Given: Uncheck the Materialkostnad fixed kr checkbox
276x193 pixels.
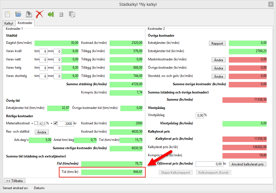Looking at the screenshot, I should point(55,123).
